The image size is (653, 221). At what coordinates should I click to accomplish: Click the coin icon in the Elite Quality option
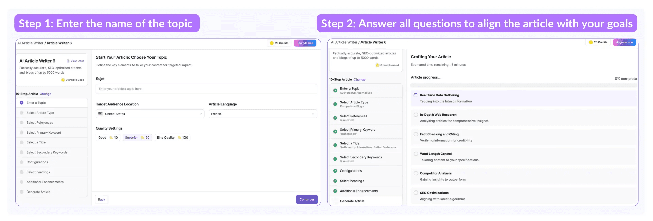pyautogui.click(x=179, y=138)
